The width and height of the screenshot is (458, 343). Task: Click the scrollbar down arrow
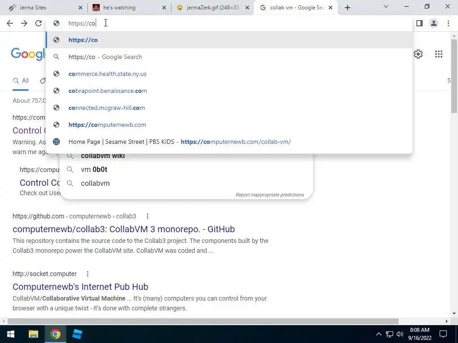click(454, 314)
